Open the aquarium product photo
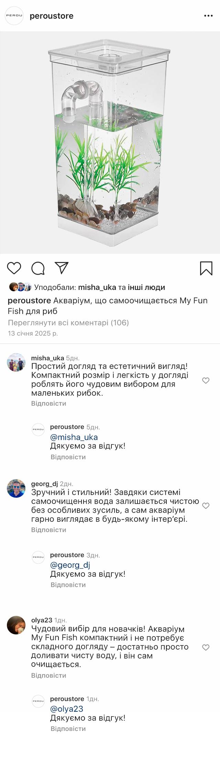Image resolution: width=220 pixels, height=778 pixels. click(110, 143)
